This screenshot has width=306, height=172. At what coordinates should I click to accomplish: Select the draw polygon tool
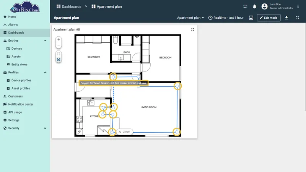[59, 60]
